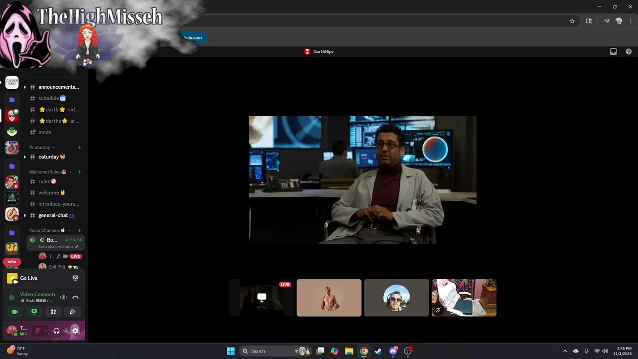Image resolution: width=638 pixels, height=359 pixels.
Task: Unmute the microphone in user panel
Action: (37, 331)
